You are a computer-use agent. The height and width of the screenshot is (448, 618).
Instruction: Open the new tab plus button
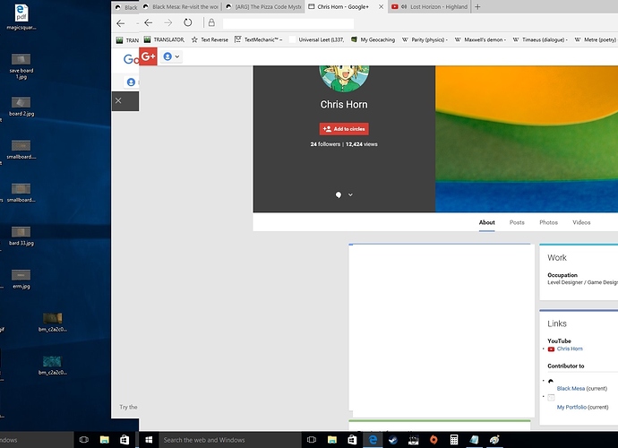pos(477,6)
